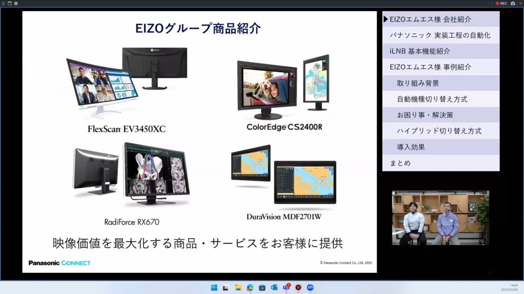This screenshot has height=294, width=524.
Task: Open Microsoft Teams with notification badge
Action: click(x=286, y=287)
